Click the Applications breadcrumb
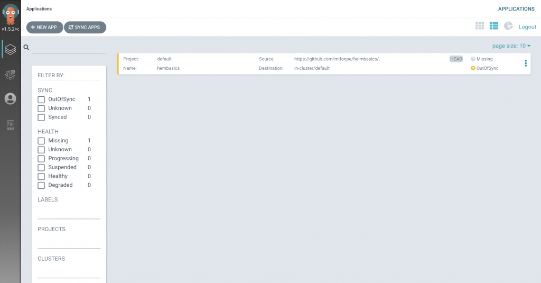 (x=39, y=9)
